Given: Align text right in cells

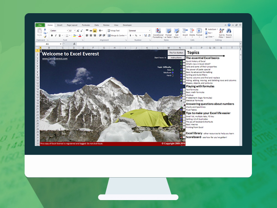Looking at the screenshot, I should tap(95, 36).
